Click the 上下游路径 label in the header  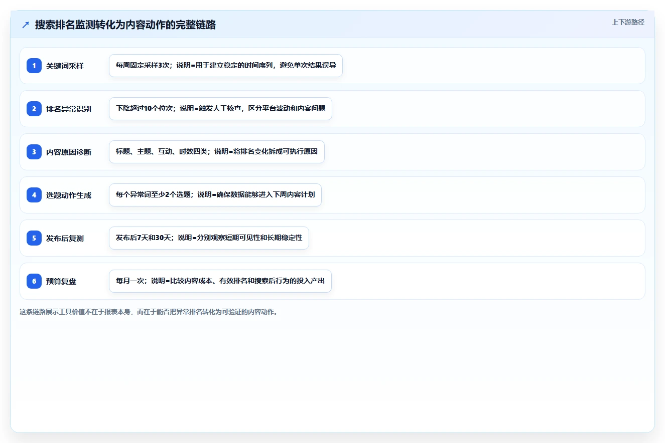(628, 22)
